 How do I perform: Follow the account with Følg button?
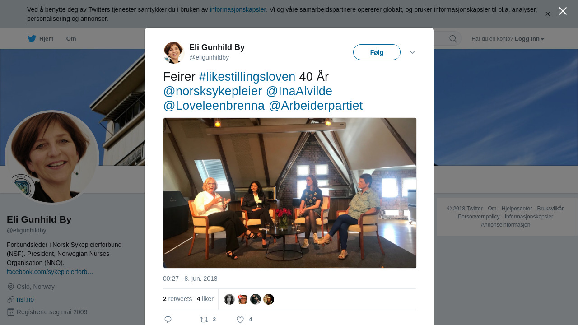click(x=377, y=52)
